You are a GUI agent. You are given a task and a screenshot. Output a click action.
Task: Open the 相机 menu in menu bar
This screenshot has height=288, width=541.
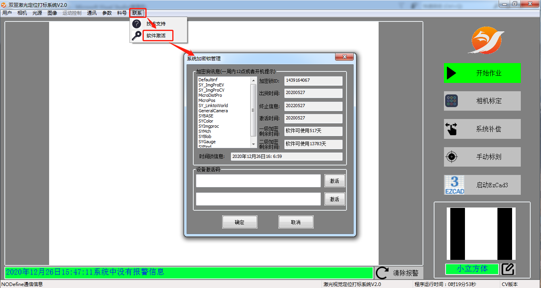[x=22, y=13]
